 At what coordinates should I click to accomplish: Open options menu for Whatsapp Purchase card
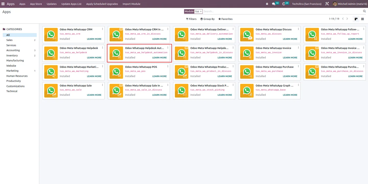pyautogui.click(x=298, y=66)
